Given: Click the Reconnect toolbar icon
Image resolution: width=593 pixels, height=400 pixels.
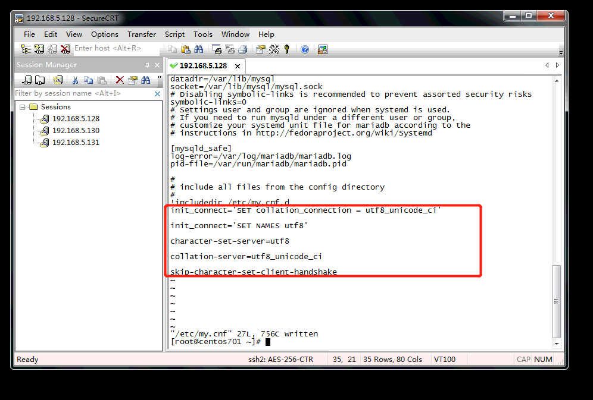Looking at the screenshot, I should point(52,49).
